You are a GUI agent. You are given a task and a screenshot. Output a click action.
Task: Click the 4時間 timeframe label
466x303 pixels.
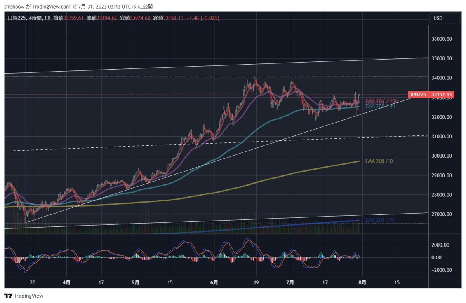click(35, 18)
